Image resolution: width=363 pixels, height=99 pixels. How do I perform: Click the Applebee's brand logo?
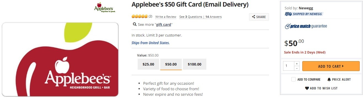[105, 7]
